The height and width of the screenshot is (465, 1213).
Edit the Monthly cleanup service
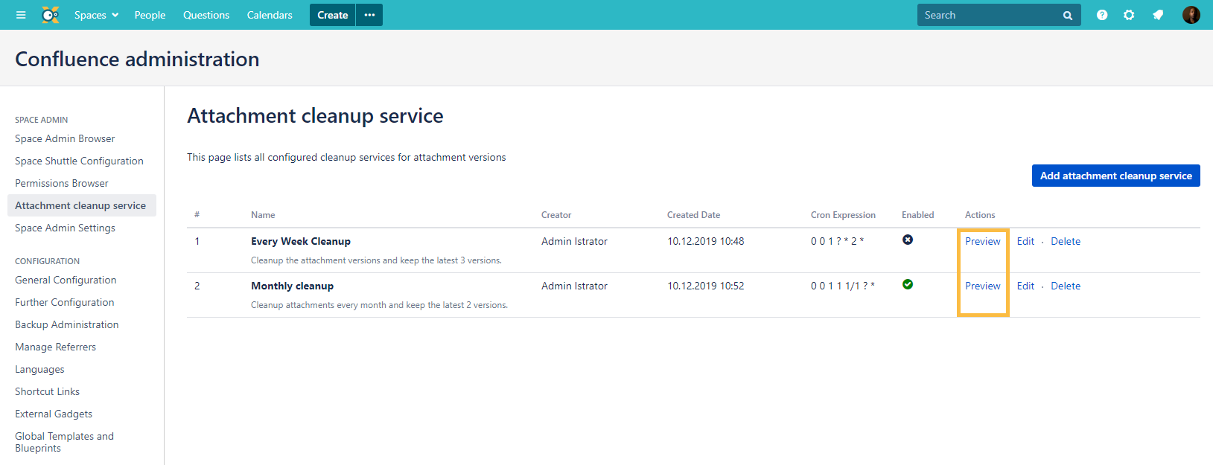[x=1025, y=286]
